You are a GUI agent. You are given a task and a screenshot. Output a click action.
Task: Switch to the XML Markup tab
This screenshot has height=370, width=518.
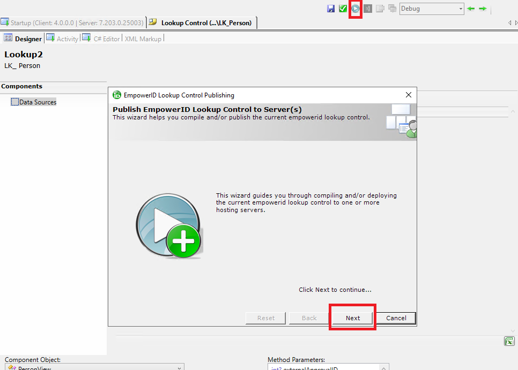click(x=143, y=39)
